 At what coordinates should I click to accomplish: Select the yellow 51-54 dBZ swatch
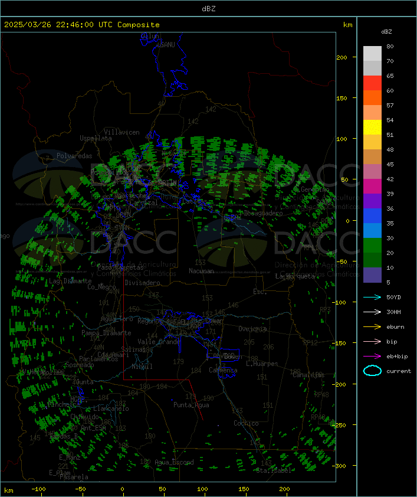pos(372,127)
